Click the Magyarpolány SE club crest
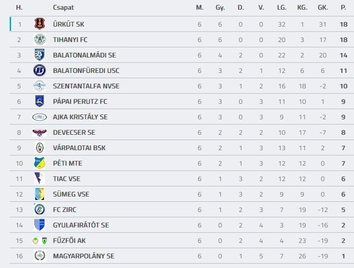 (40, 256)
